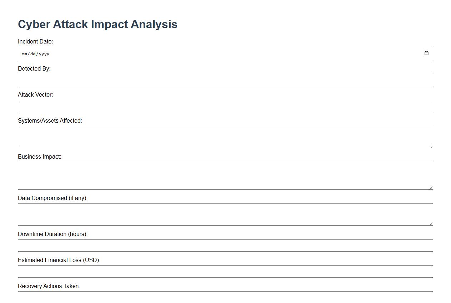Image resolution: width=451 pixels, height=303 pixels.
Task: Open the Incident Date calendar picker
Action: tap(426, 53)
